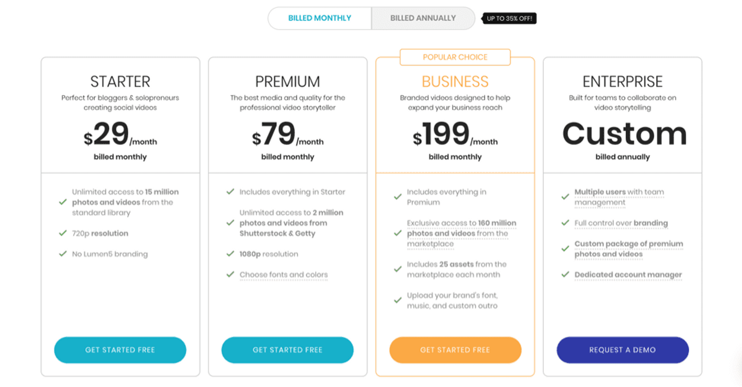Click the checkmark next to No Lumen5 branding
This screenshot has height=387, width=742.
pos(63,254)
